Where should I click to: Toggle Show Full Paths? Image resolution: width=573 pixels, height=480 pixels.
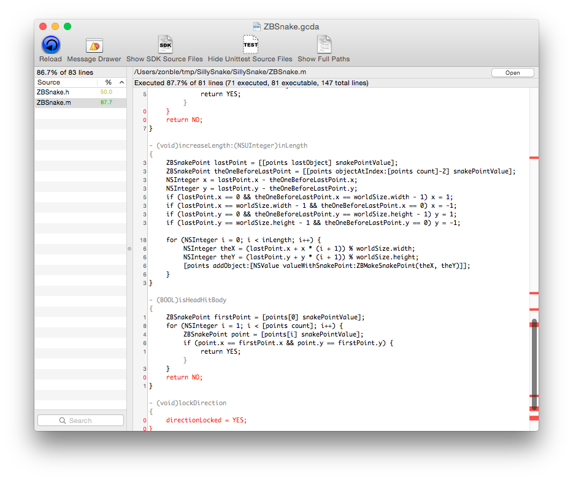coord(323,45)
